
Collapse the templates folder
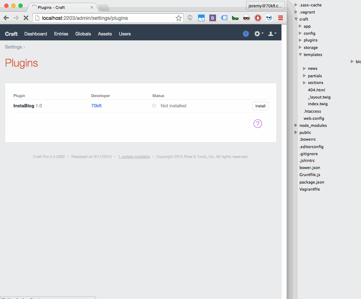pyautogui.click(x=300, y=55)
